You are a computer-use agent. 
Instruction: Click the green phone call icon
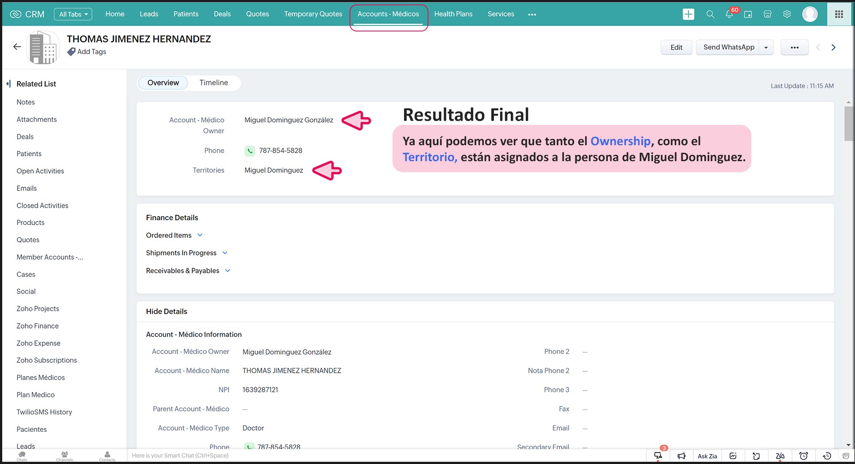[x=250, y=151]
